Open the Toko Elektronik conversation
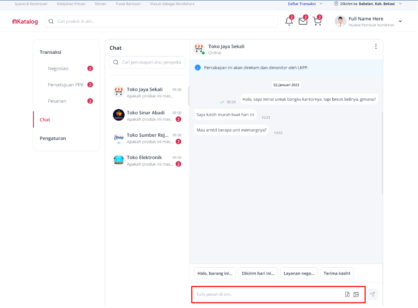The height and width of the screenshot is (308, 418). (147, 160)
